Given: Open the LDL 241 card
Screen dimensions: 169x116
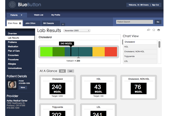Looking at the screenshot, I should click(98, 110).
